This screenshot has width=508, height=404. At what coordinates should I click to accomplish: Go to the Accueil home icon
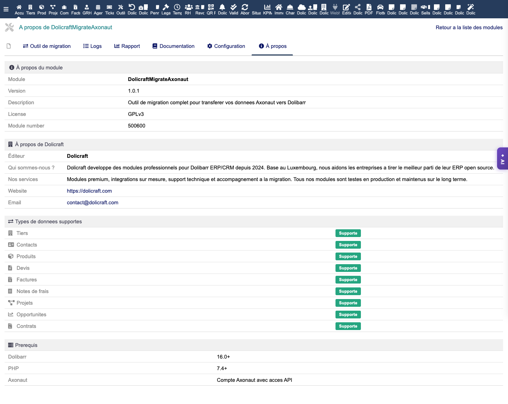(x=19, y=7)
